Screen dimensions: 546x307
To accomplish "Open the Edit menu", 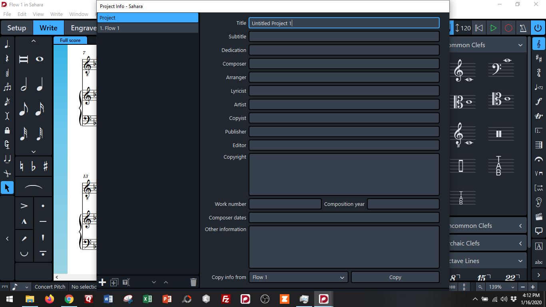I will [22, 14].
